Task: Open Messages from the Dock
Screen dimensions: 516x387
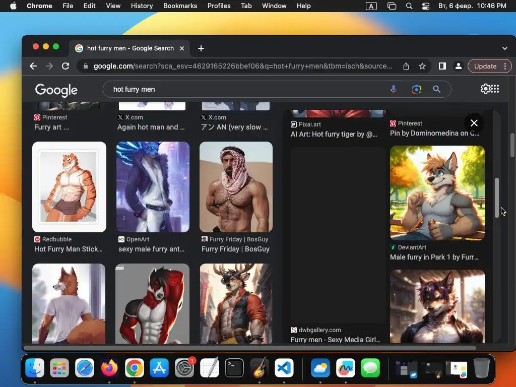Action: 370,368
